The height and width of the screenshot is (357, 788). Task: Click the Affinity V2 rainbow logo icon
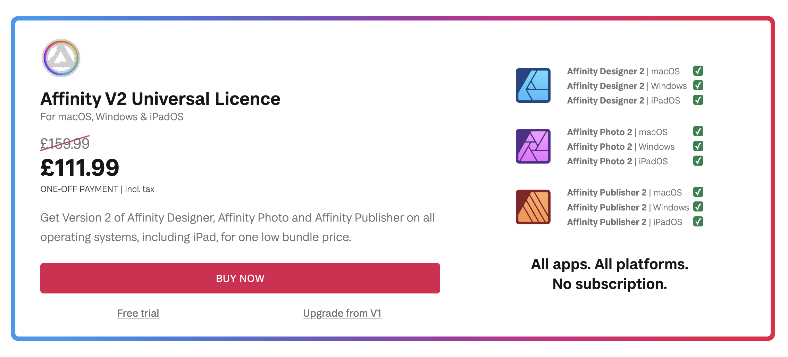(x=61, y=58)
